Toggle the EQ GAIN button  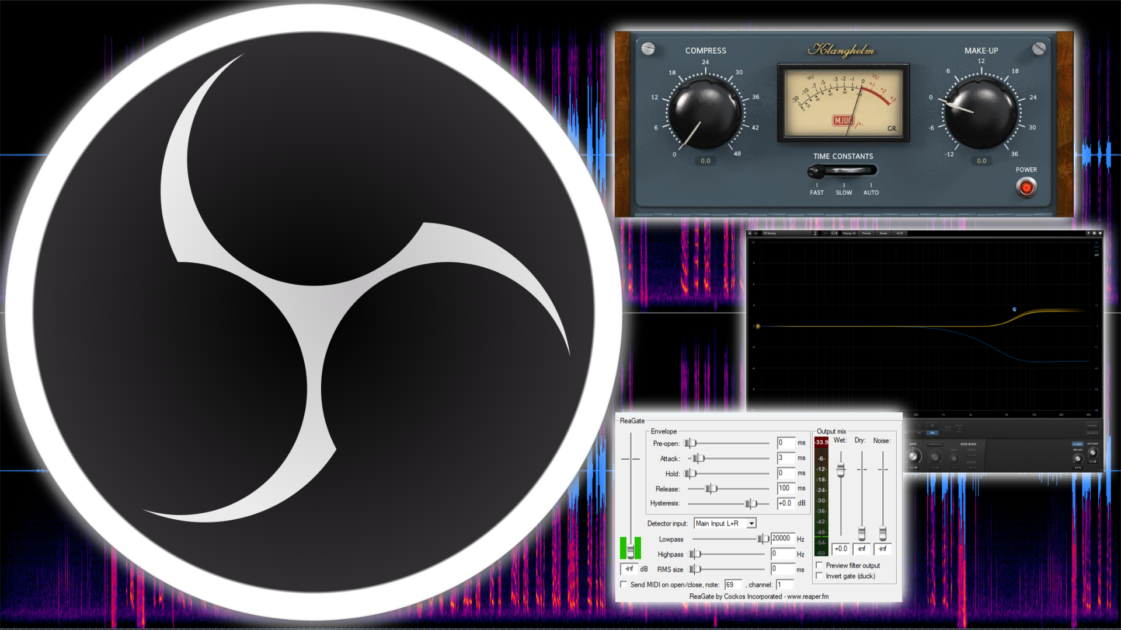point(1077,444)
